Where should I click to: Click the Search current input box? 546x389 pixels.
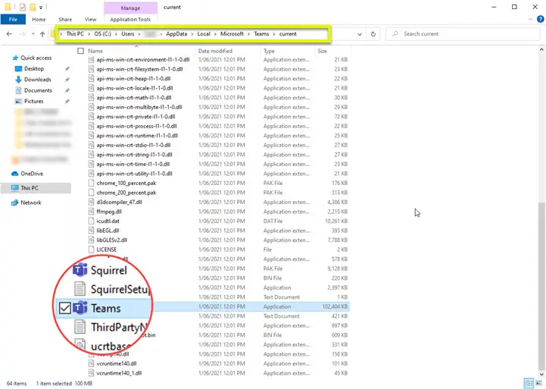point(463,34)
